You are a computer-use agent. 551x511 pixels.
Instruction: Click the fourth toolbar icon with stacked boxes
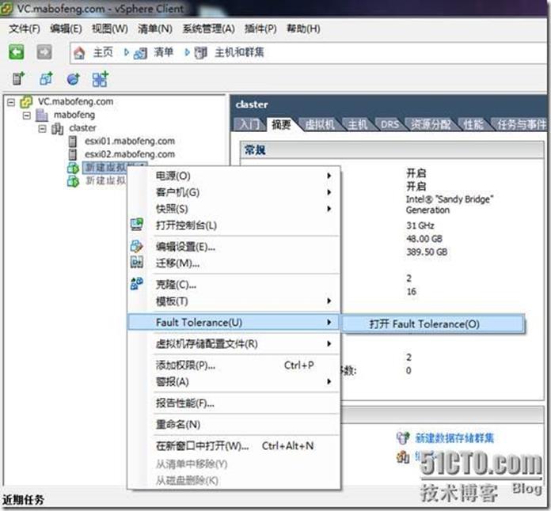tap(101, 79)
